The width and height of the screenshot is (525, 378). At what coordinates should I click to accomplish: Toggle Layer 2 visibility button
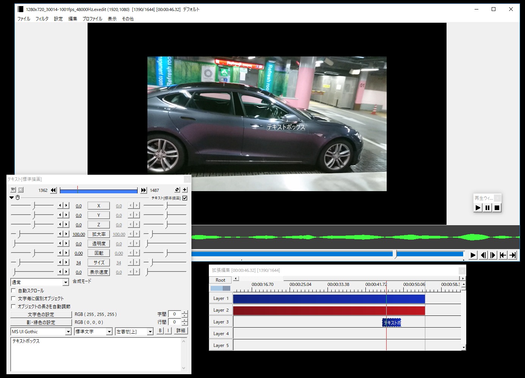[x=221, y=310]
